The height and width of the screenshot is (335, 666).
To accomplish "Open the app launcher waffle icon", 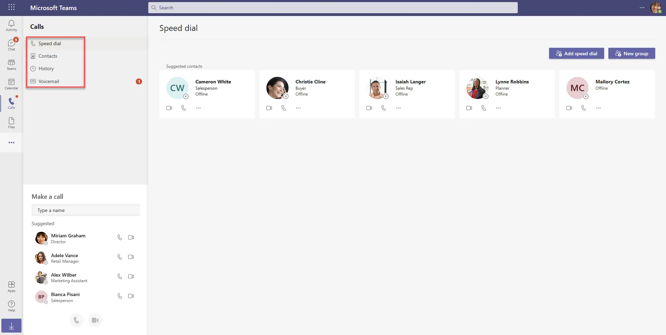I will tap(11, 7).
